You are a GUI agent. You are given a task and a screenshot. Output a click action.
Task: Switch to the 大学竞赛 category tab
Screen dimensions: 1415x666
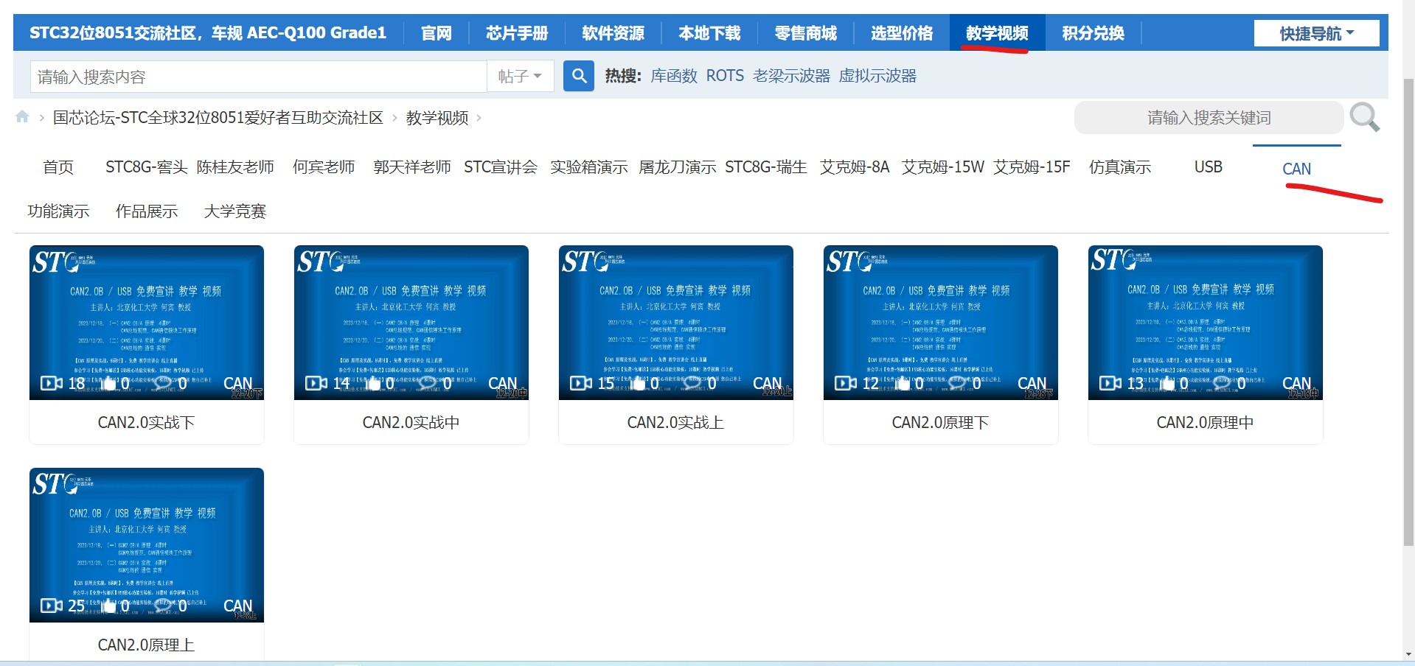tap(235, 211)
